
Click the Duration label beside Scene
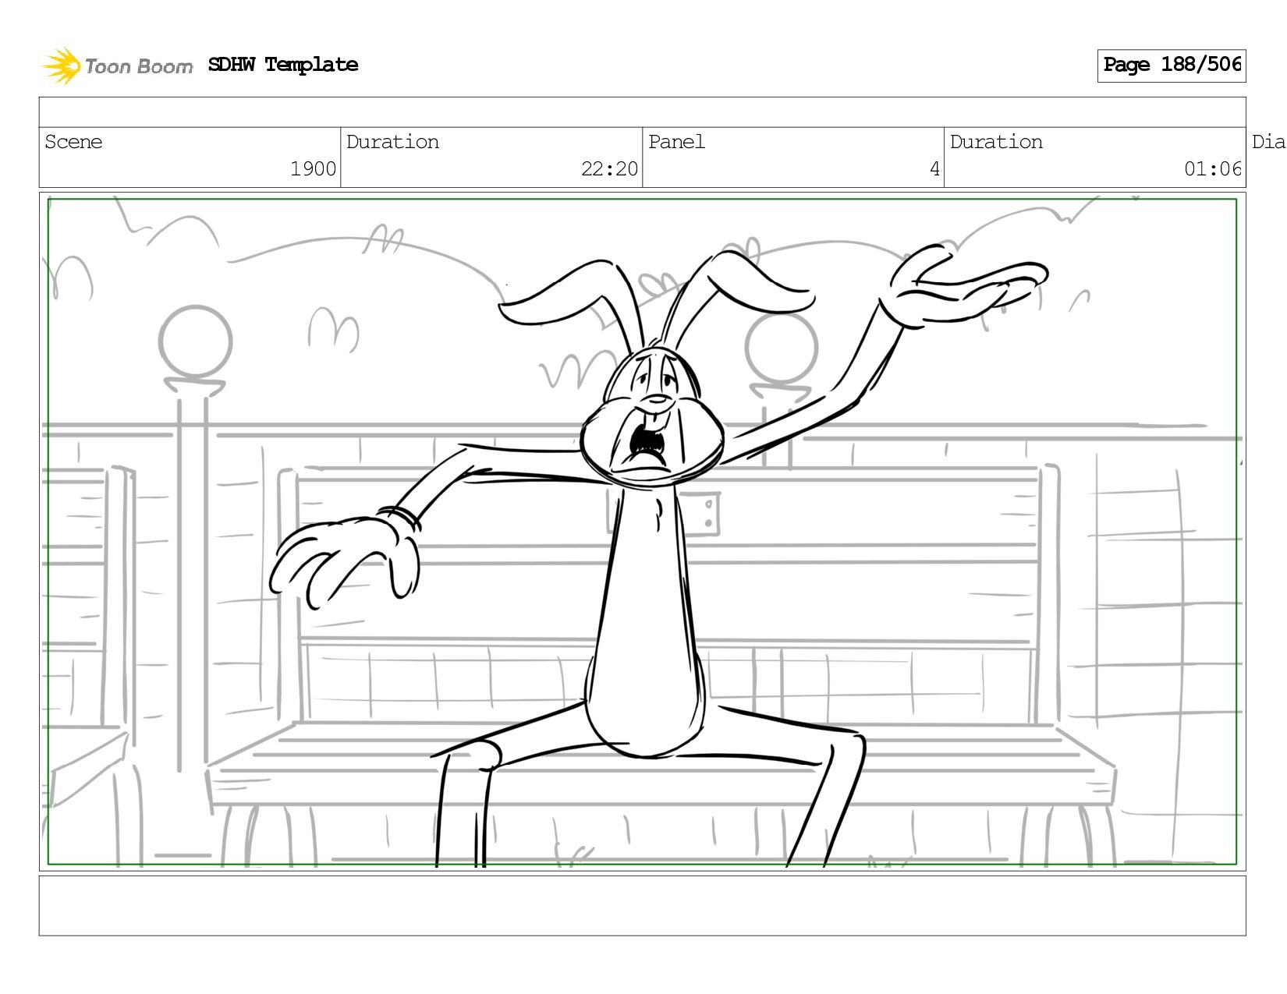pyautogui.click(x=392, y=142)
